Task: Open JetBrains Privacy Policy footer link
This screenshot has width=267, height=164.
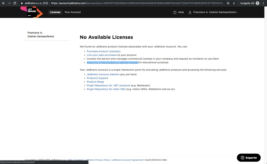Action: click(x=97, y=160)
